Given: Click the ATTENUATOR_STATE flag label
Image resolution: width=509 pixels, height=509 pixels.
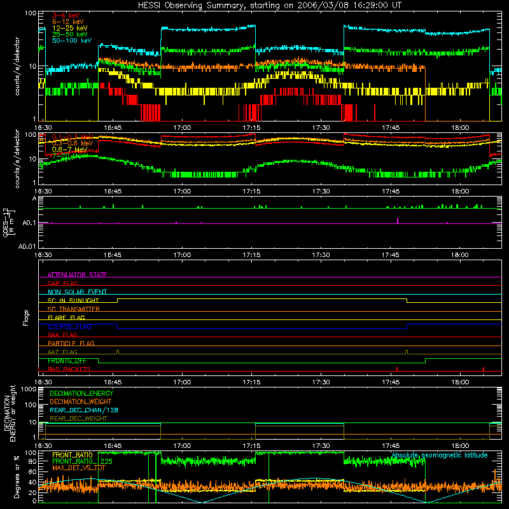Looking at the screenshot, I should 77,275.
